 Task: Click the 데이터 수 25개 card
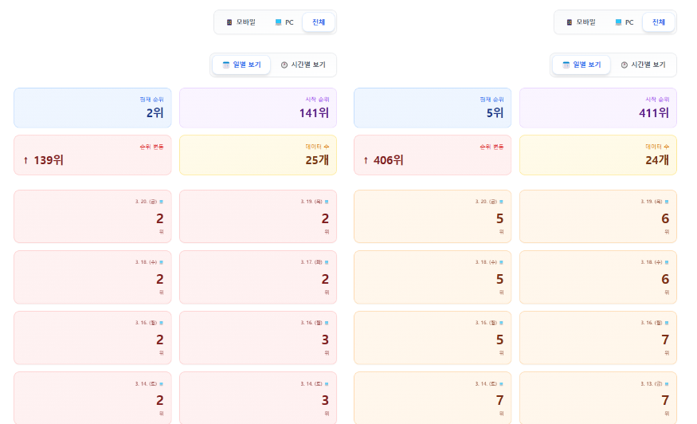click(258, 155)
